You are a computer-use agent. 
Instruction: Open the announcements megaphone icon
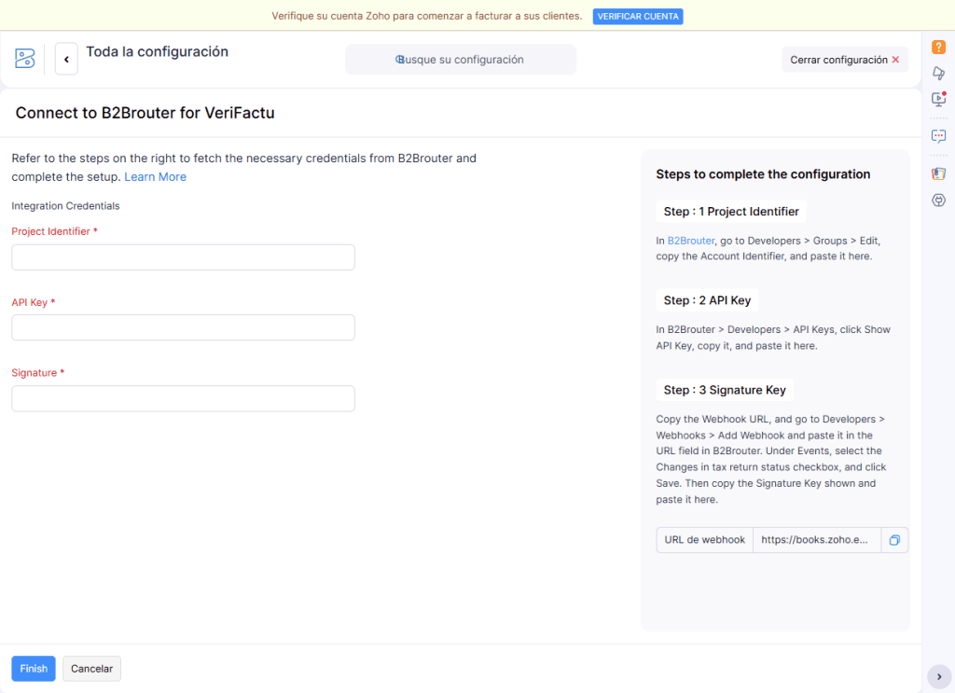(938, 73)
